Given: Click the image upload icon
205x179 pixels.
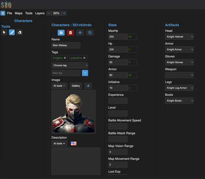Looking at the screenshot, I should click(x=88, y=86).
